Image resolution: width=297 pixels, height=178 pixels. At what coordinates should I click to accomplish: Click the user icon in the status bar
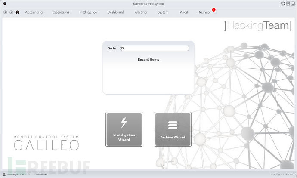(4, 175)
